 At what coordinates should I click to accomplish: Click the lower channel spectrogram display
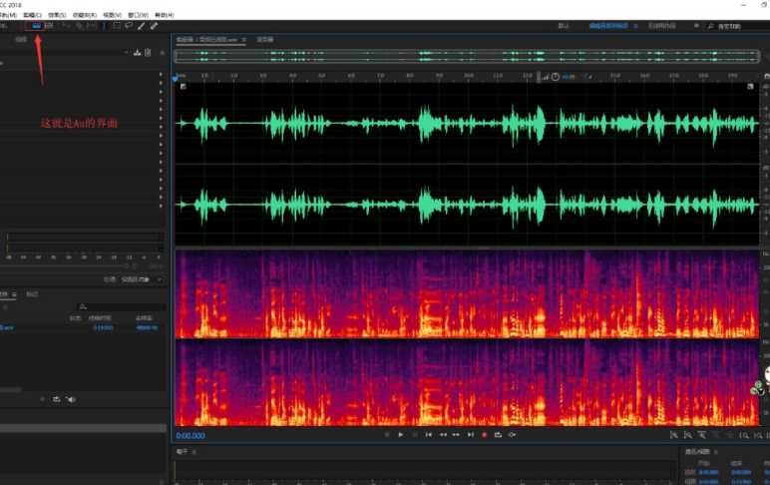tap(467, 383)
